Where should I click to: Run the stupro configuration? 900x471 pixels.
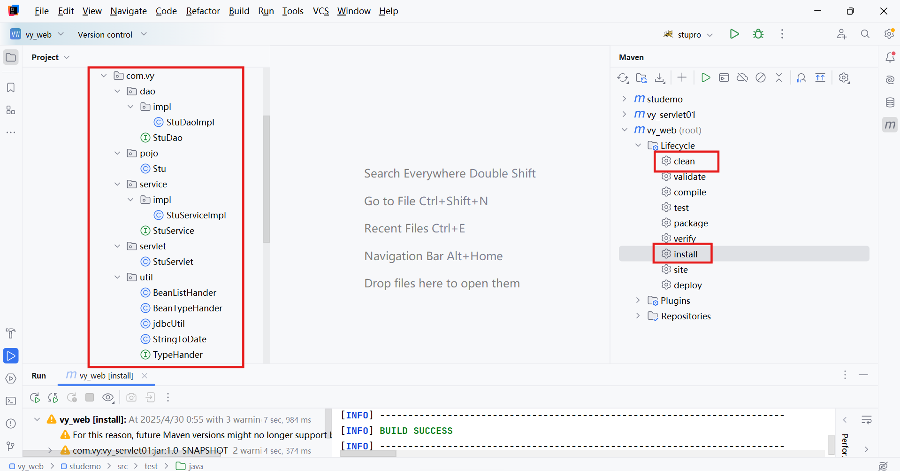tap(734, 34)
